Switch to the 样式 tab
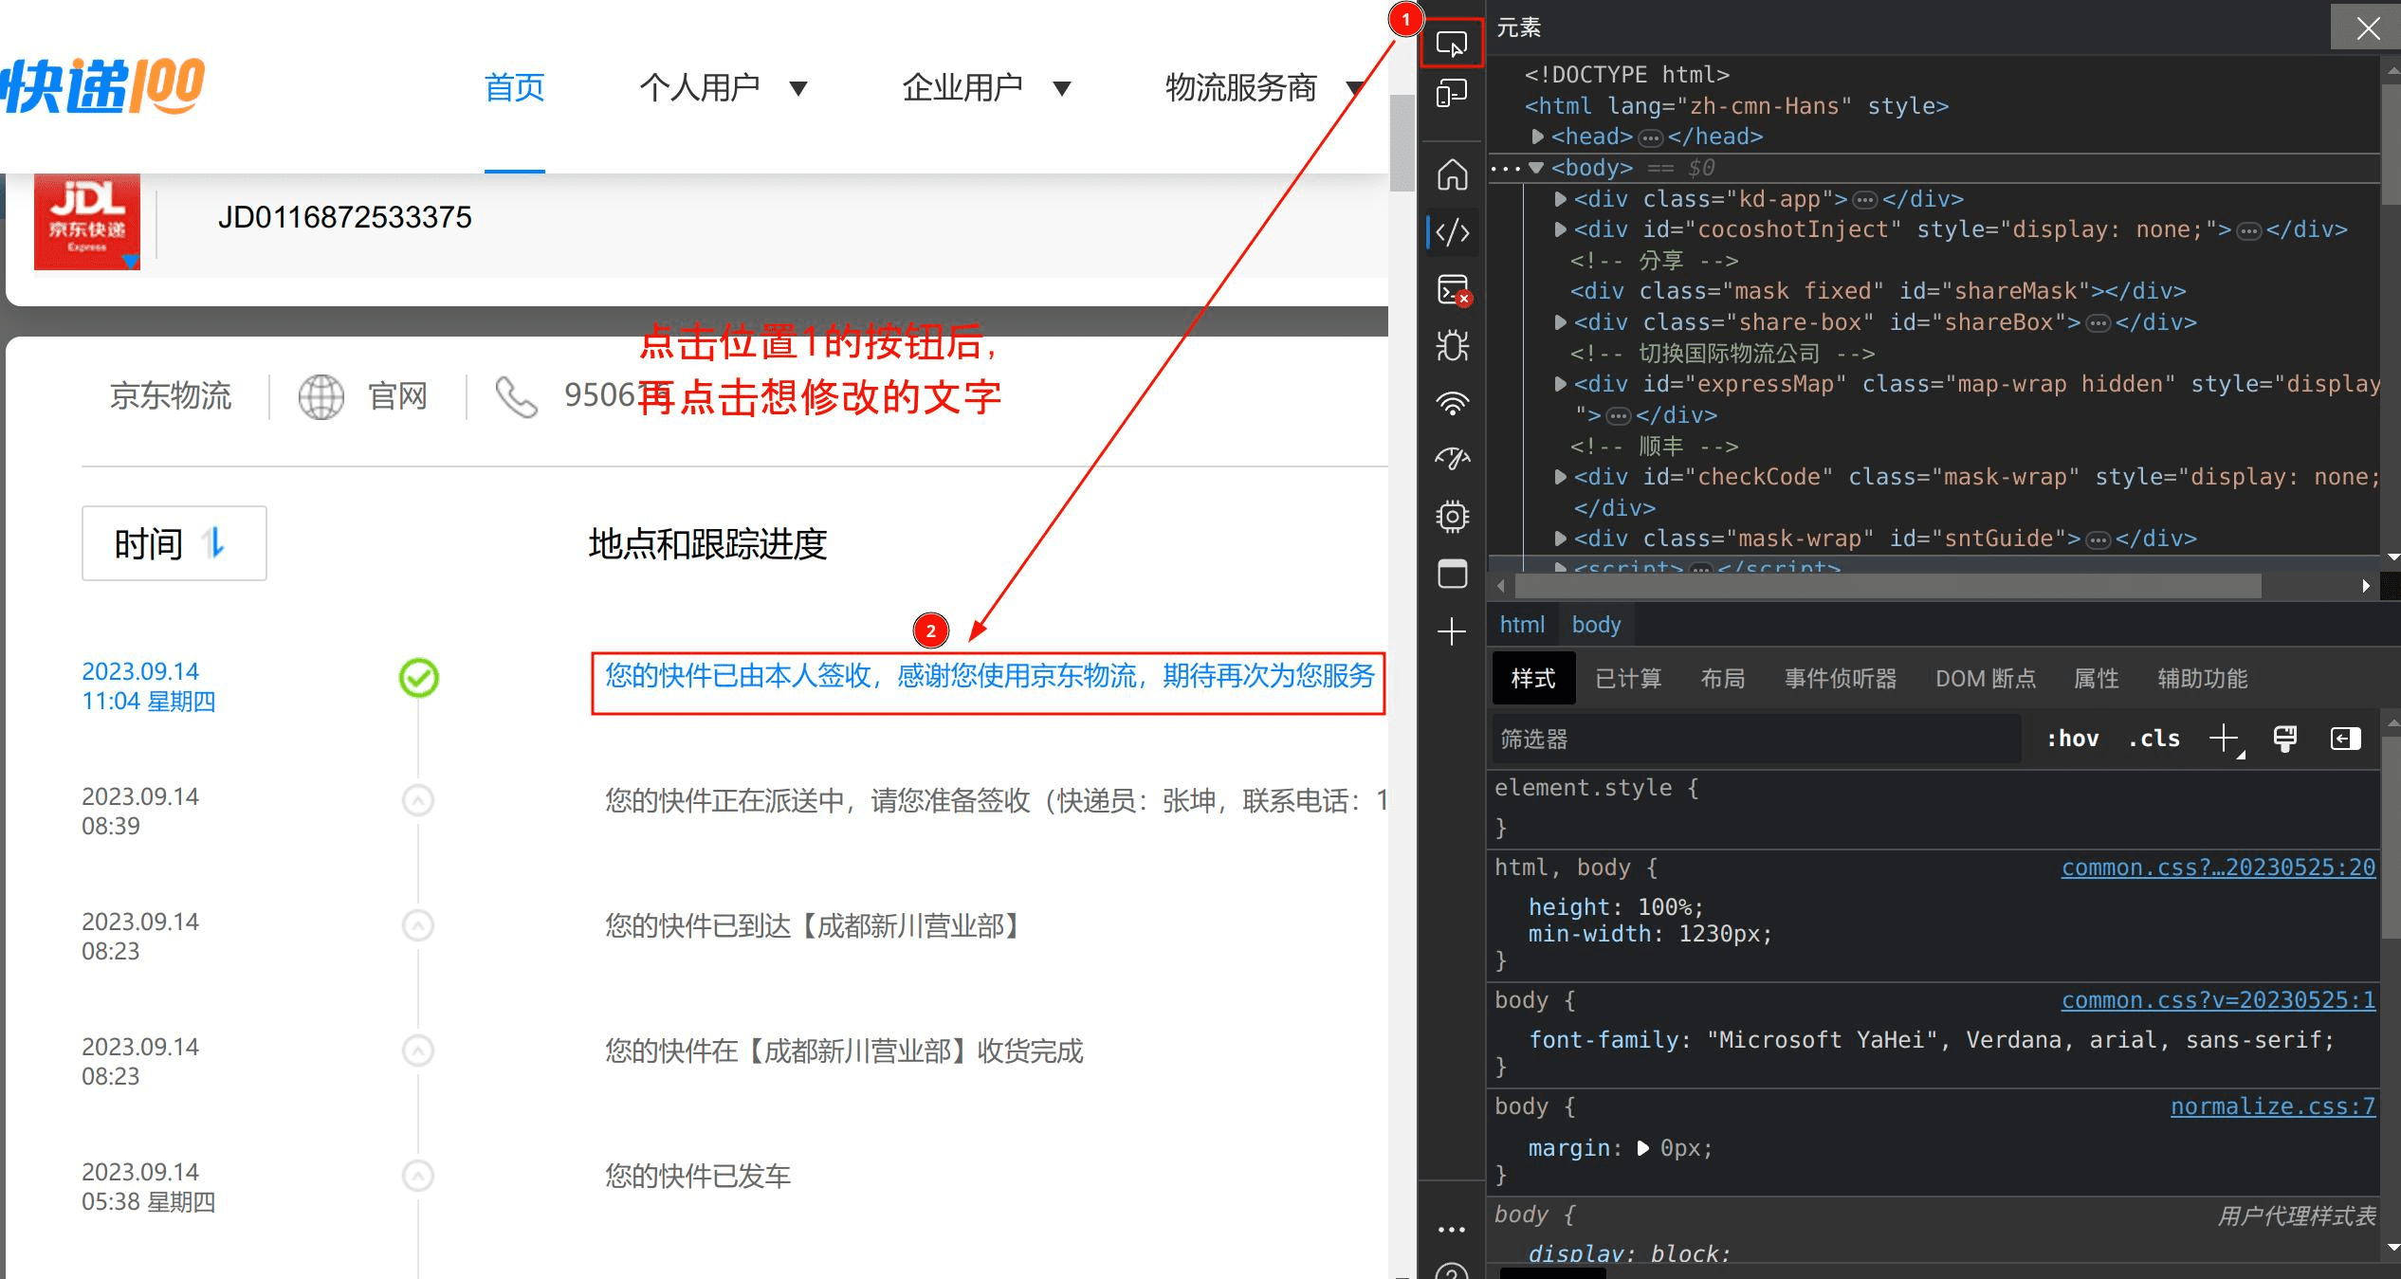This screenshot has width=2401, height=1279. tap(1533, 679)
